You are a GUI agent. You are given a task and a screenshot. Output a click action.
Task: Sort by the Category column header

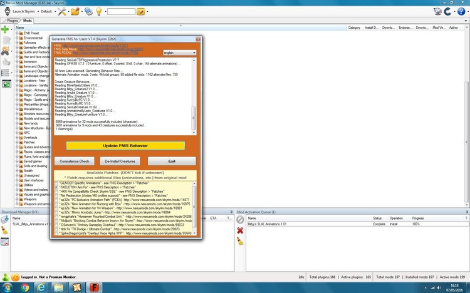coord(354,28)
